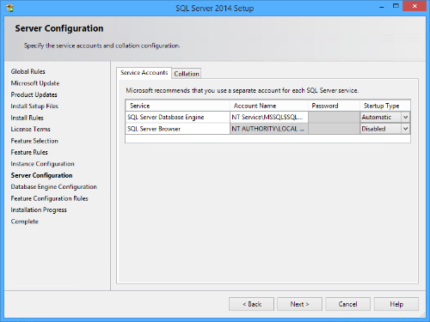This screenshot has height=322, width=430.
Task: Click password field for SQL Server Database Engine
Action: [334, 117]
